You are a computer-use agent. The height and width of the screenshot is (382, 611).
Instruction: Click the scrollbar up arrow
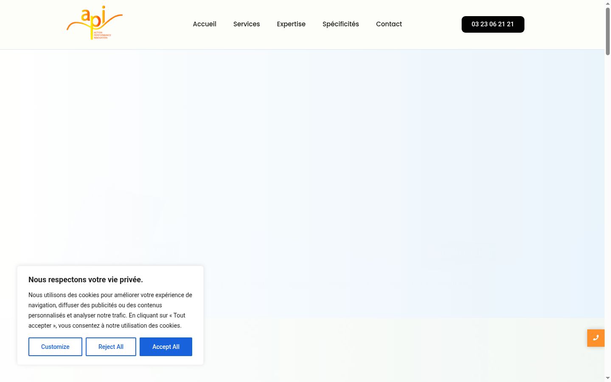[x=608, y=3]
